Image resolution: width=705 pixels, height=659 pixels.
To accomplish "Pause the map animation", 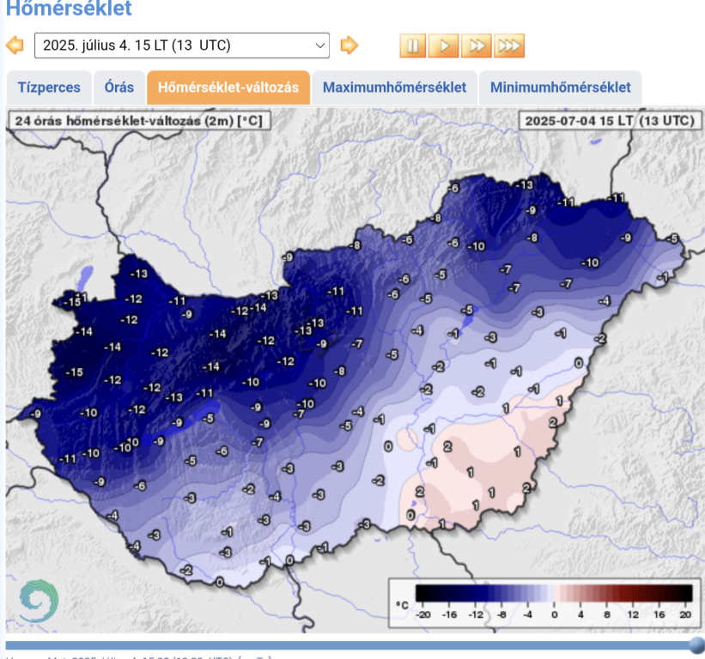I will tap(412, 45).
